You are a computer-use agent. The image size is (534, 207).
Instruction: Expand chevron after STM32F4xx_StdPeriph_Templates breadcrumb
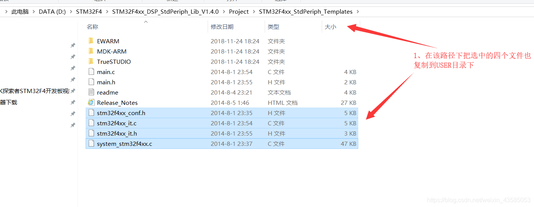pos(358,12)
